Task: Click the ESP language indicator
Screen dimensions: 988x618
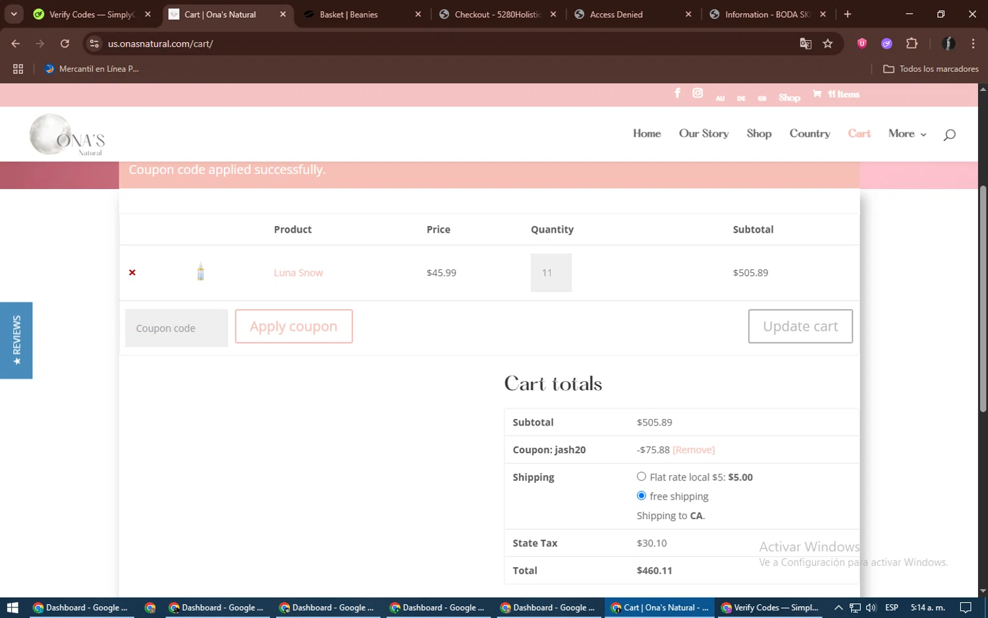Action: point(891,607)
